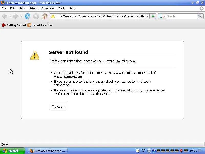Click the Windows Start button
This screenshot has width=205, height=154.
pos(12,151)
